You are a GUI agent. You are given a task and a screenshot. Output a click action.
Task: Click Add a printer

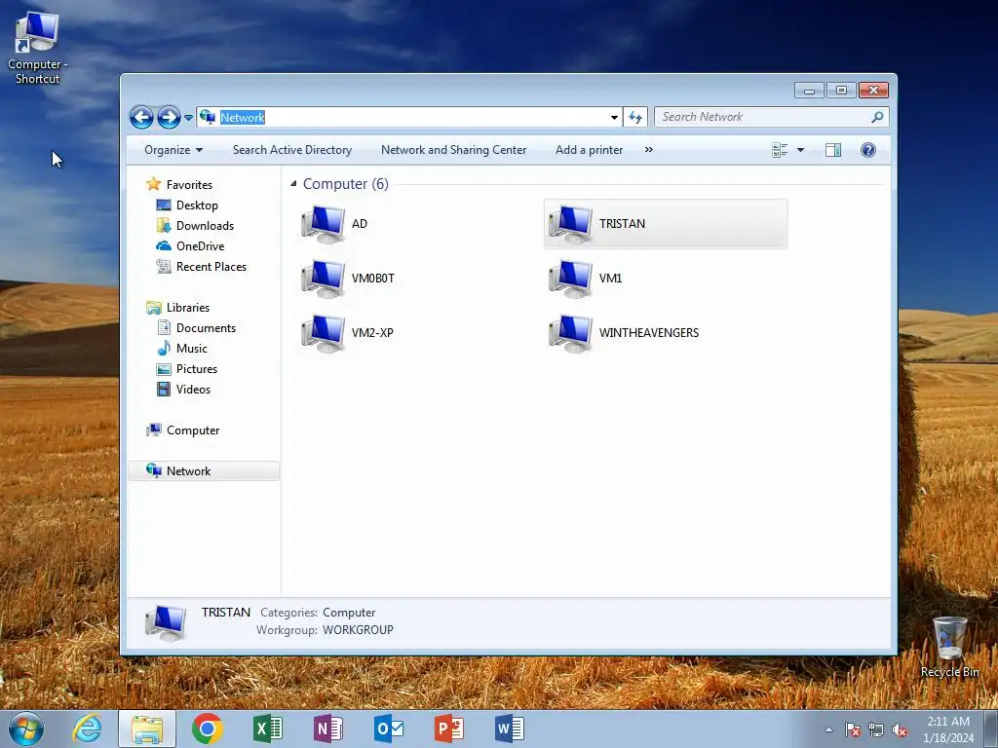pyautogui.click(x=589, y=150)
